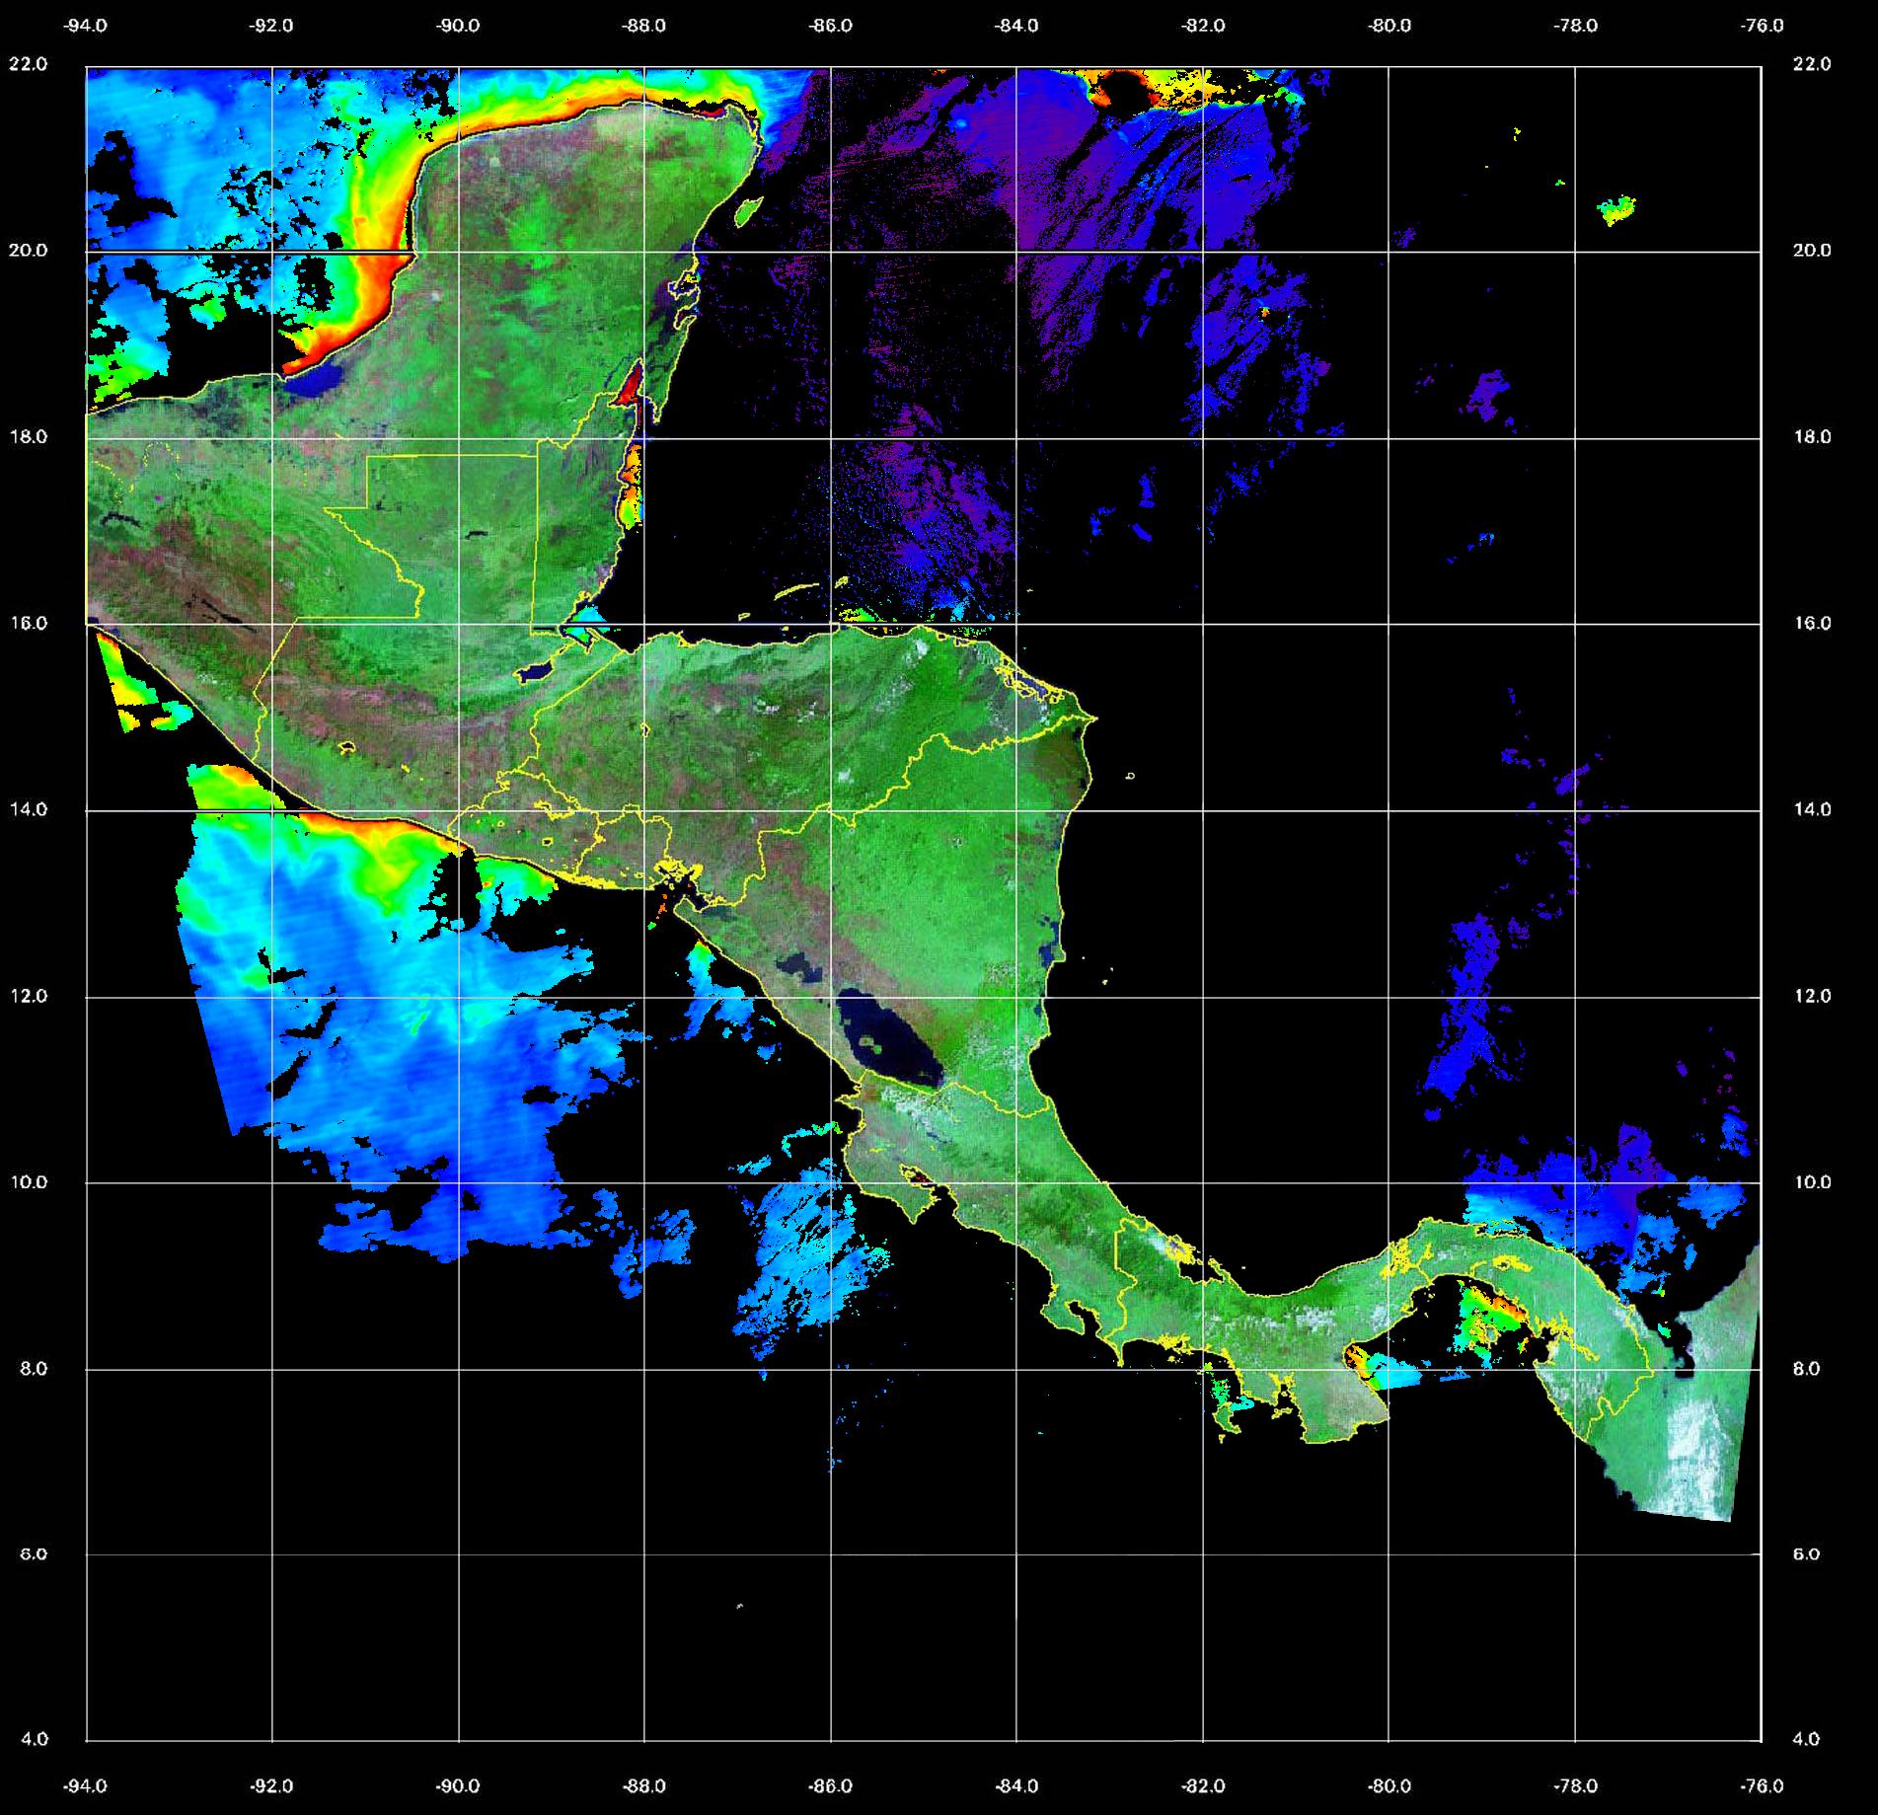Click the 4.0 label on the right axis
Screen dimensions: 1878x1815
tap(1805, 1738)
